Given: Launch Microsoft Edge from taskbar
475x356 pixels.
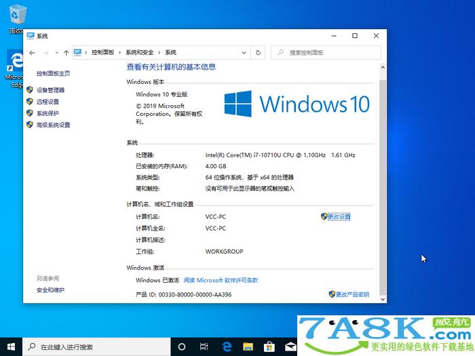Looking at the screenshot, I should 226,347.
